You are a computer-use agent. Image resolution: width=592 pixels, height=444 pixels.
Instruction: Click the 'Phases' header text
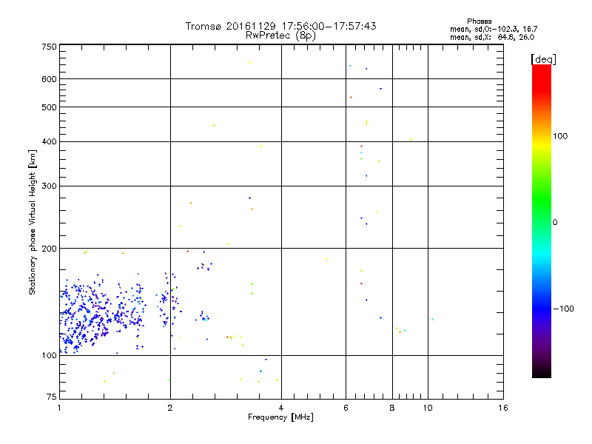479,21
